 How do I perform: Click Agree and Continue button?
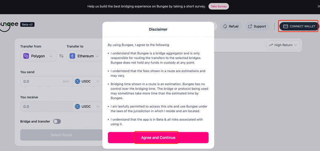(158, 138)
